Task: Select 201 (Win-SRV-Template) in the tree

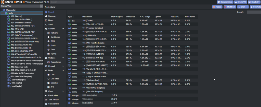Action: [x=21, y=76]
